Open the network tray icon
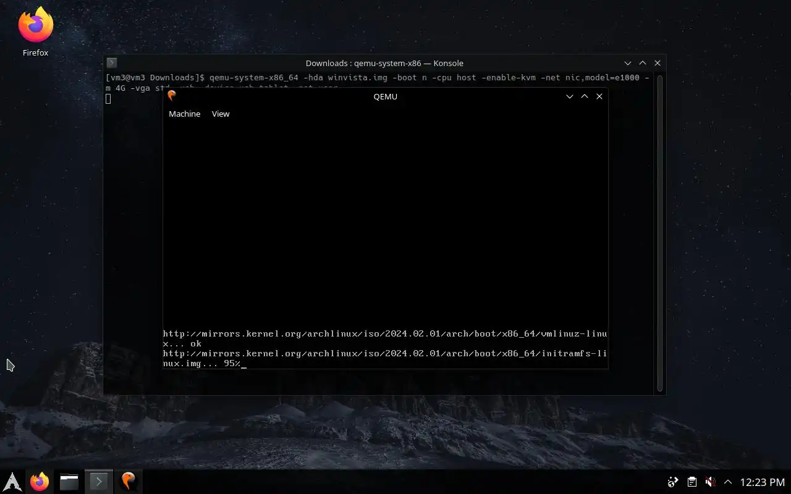Viewport: 791px width, 494px height. (x=674, y=482)
